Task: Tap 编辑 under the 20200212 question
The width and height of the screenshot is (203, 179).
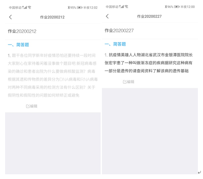Action: click(x=34, y=106)
